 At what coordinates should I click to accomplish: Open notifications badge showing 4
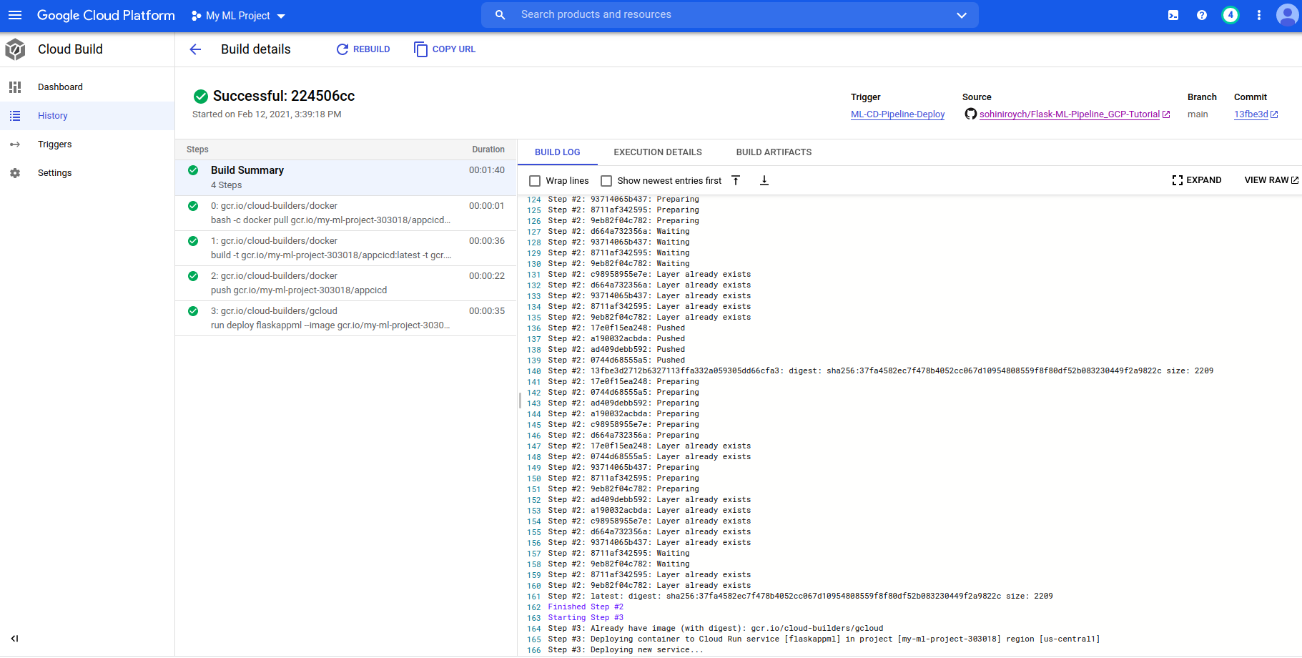(x=1231, y=15)
